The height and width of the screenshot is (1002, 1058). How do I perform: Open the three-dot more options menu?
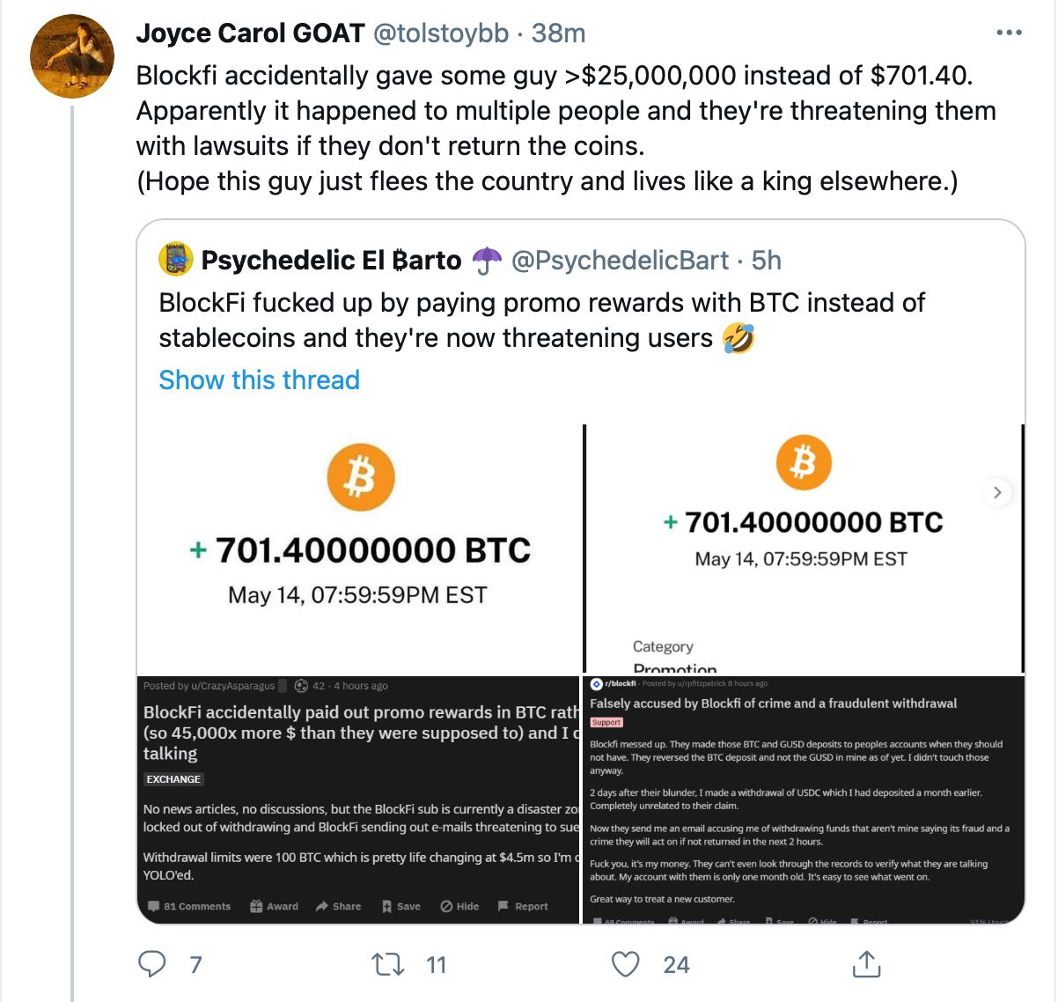[x=1009, y=33]
